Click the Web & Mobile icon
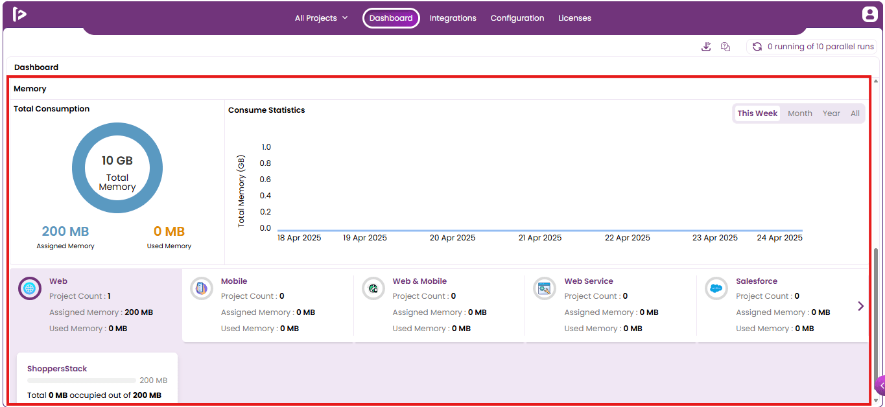Screen dimensions: 885x407 point(373,288)
